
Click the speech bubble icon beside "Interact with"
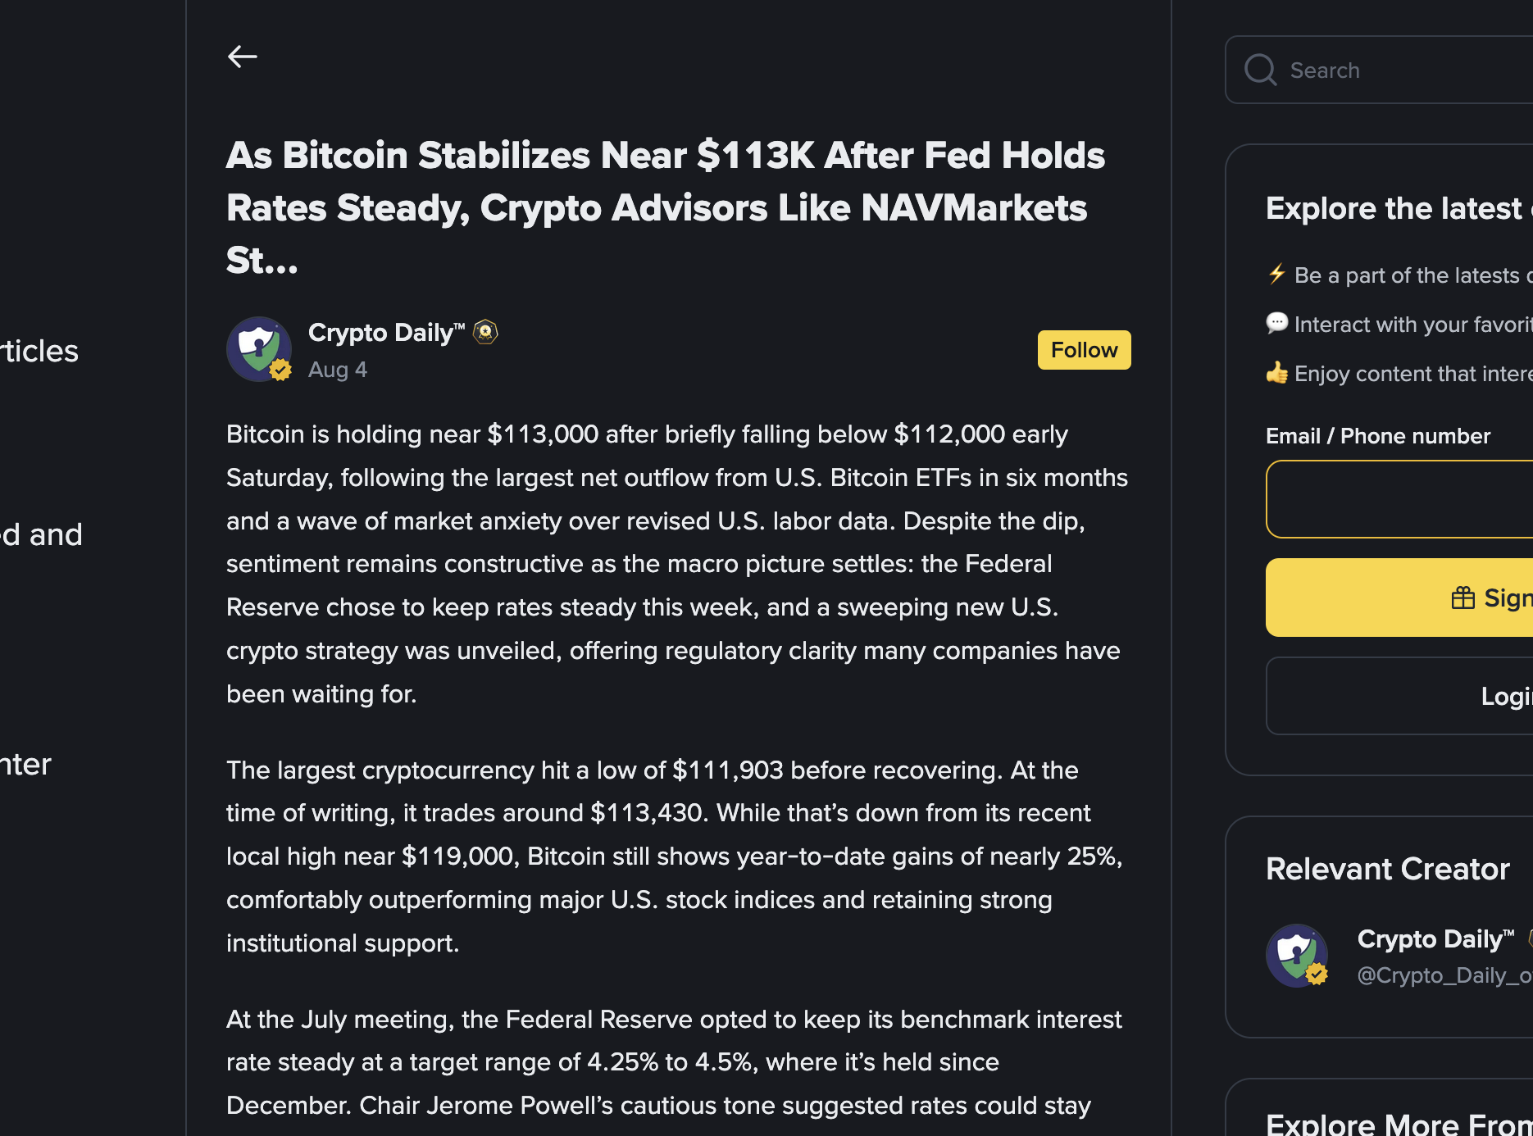[1276, 324]
